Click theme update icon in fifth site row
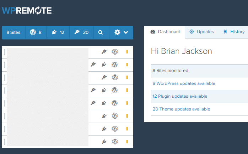This screenshot has height=154, width=248. coord(93,103)
